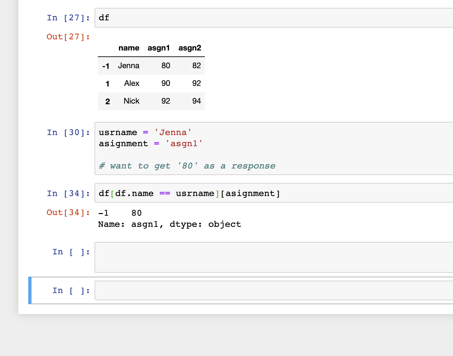Viewport: 453px width, 356px height.
Task: Click the name column header in the table
Action: coord(129,48)
